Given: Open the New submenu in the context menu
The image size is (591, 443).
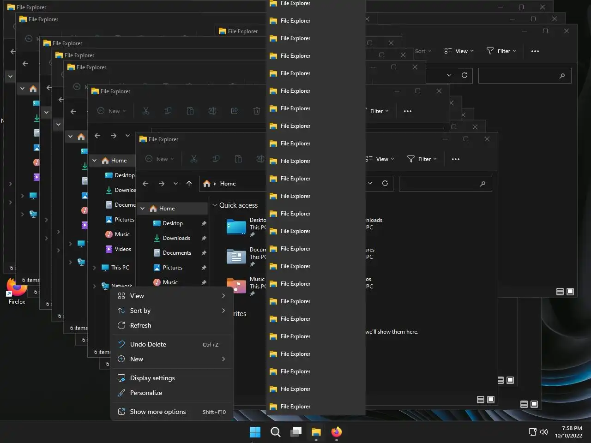Looking at the screenshot, I should [x=172, y=359].
